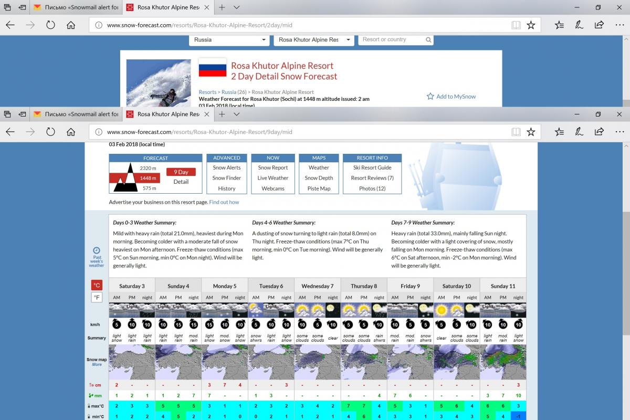Open new tab in the front window
This screenshot has height=420, width=630.
(222, 114)
